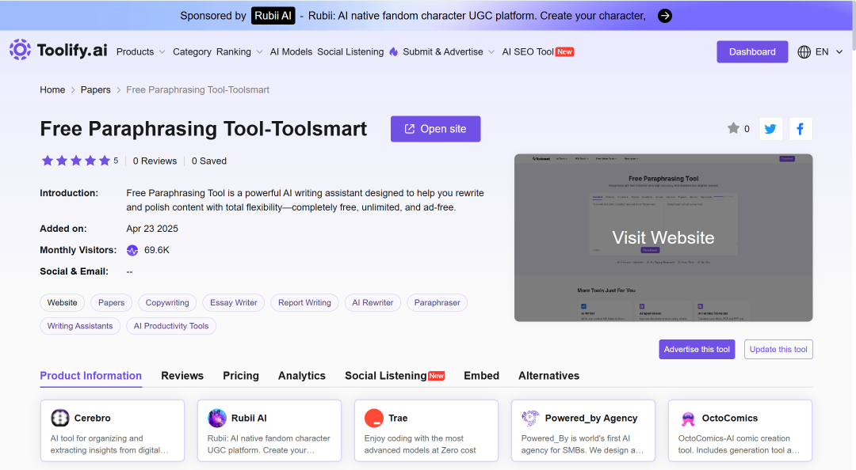Share on Facebook icon
Screen dimensions: 856x470
click(x=801, y=129)
